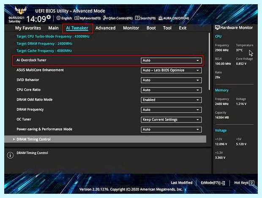Select English language option
262x198 pixels.
click(66, 18)
